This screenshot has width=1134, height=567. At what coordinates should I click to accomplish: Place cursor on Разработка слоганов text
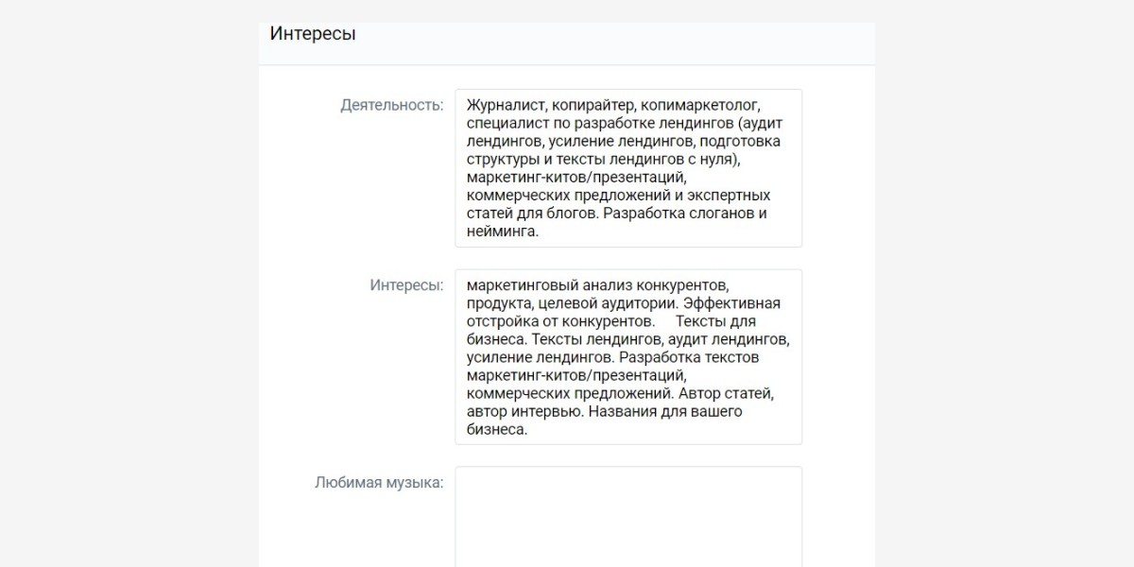pos(680,213)
